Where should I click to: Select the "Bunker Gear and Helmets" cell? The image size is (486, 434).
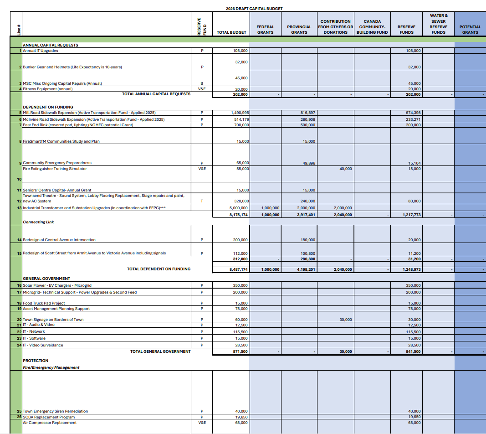[x=72, y=67]
